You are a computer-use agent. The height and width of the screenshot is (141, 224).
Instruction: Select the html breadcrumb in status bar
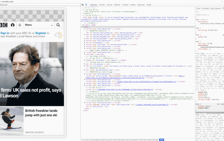coord(120,140)
